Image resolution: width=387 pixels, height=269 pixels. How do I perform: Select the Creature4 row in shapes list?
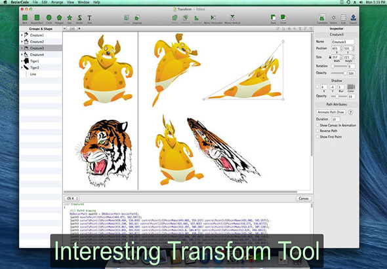tap(41, 54)
